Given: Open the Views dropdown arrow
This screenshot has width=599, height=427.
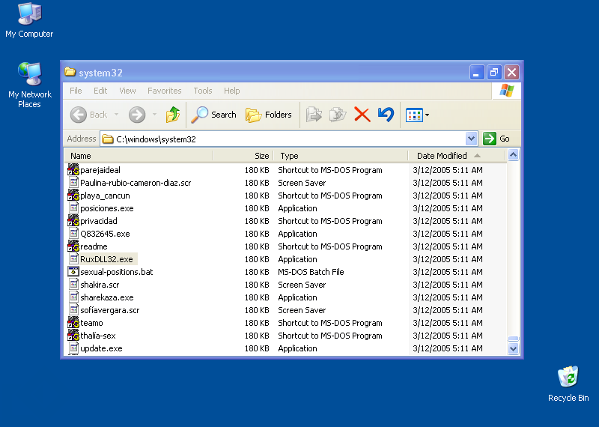Looking at the screenshot, I should (x=427, y=115).
